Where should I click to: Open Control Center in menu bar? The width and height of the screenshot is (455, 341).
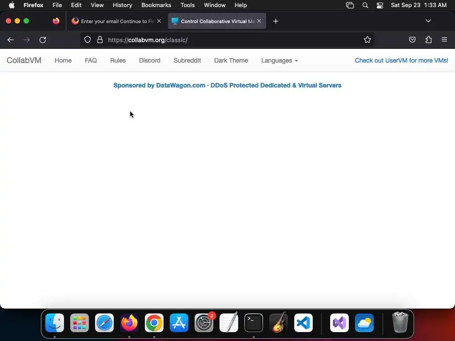(x=380, y=5)
